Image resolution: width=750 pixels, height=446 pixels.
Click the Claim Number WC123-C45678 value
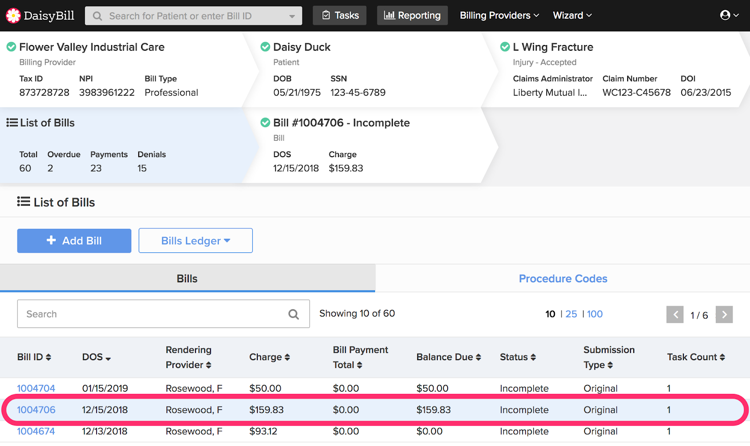coord(637,92)
